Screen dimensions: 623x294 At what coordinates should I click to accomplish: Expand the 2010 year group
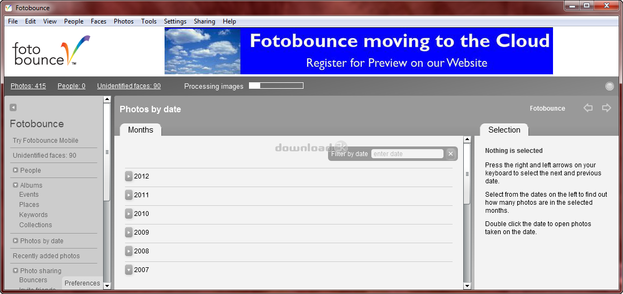[129, 213]
